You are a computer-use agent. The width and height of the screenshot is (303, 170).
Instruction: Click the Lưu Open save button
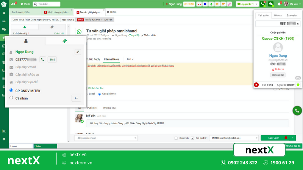coord(275,138)
